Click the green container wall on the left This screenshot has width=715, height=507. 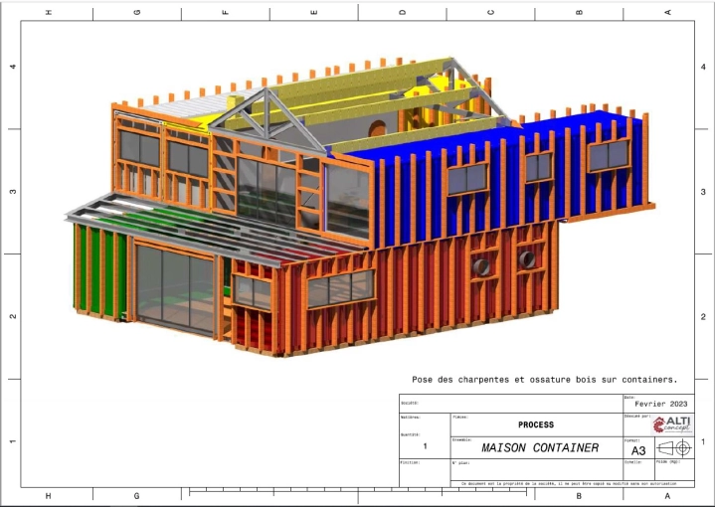[x=100, y=271]
